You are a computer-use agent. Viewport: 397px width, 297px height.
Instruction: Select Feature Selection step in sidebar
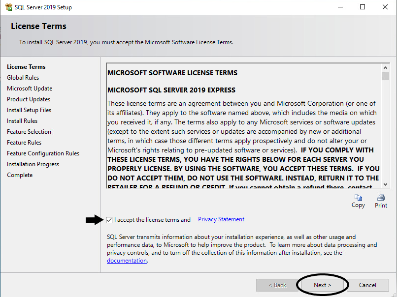(x=29, y=132)
